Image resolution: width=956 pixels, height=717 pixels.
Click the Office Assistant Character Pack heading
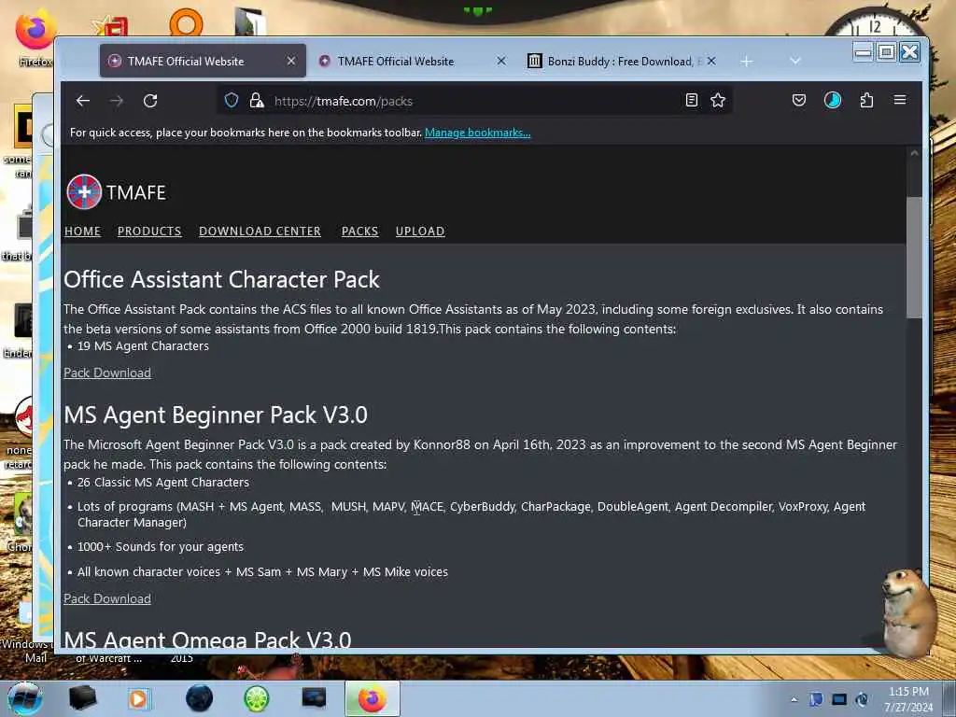coord(221,280)
